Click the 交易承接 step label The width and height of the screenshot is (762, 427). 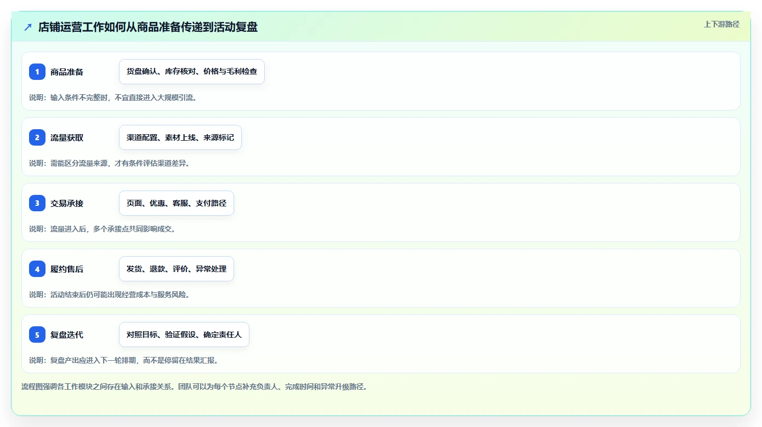click(x=67, y=203)
